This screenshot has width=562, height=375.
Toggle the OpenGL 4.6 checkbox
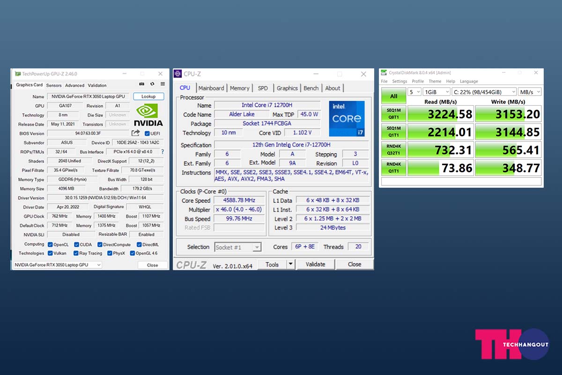tap(133, 253)
